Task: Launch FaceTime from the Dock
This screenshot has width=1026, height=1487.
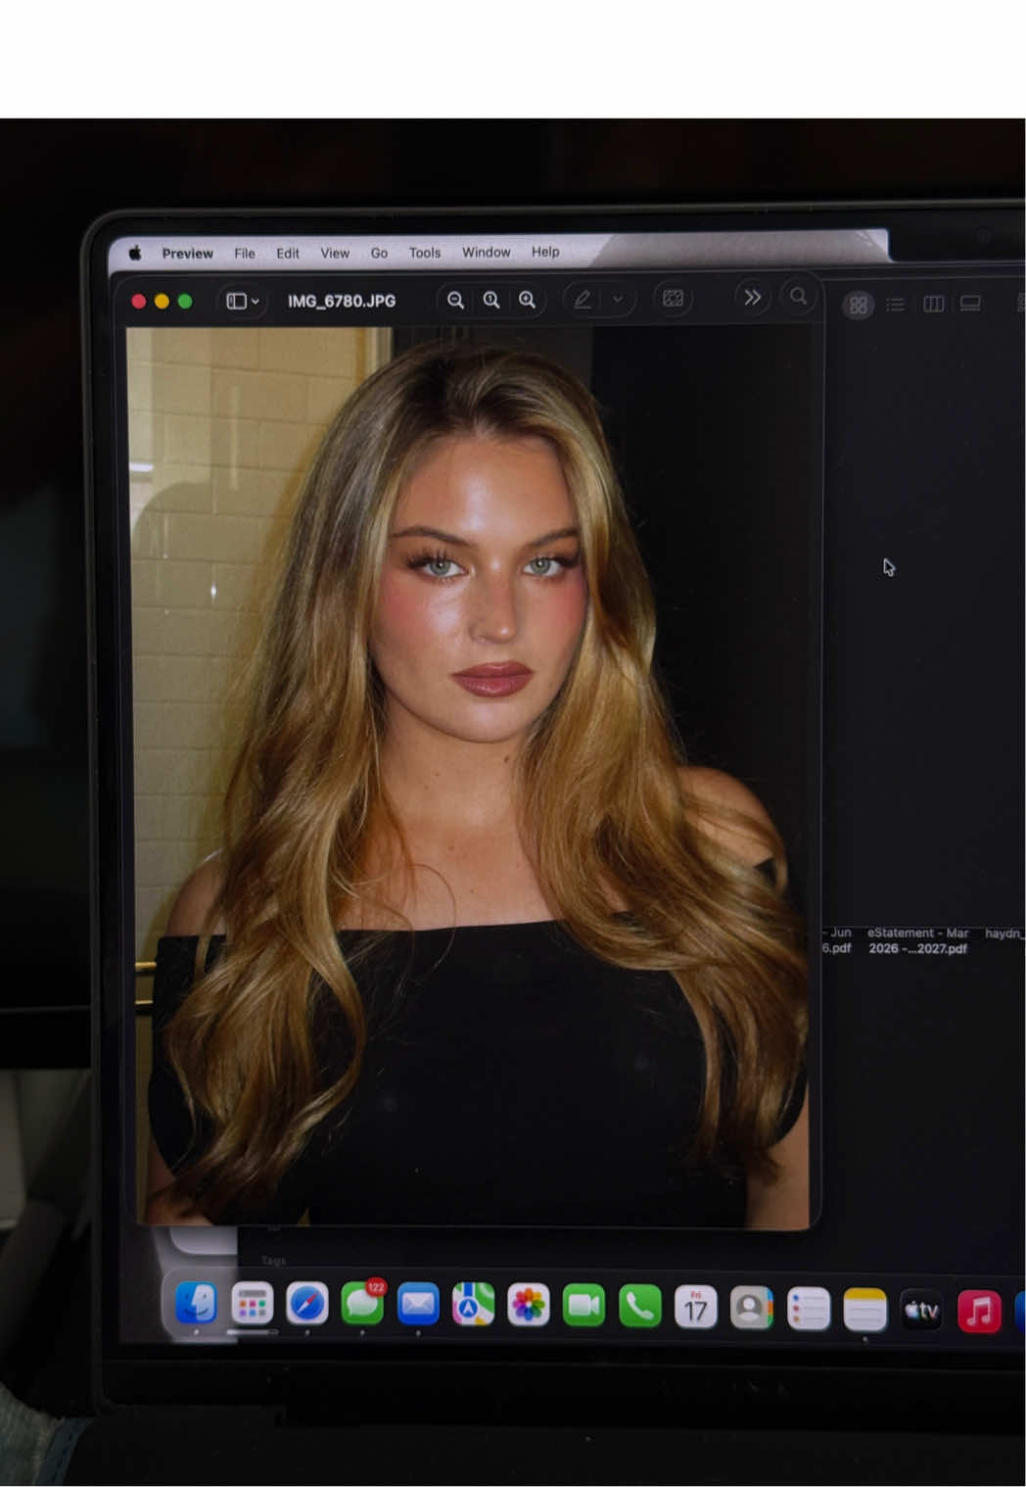Action: tap(584, 1306)
